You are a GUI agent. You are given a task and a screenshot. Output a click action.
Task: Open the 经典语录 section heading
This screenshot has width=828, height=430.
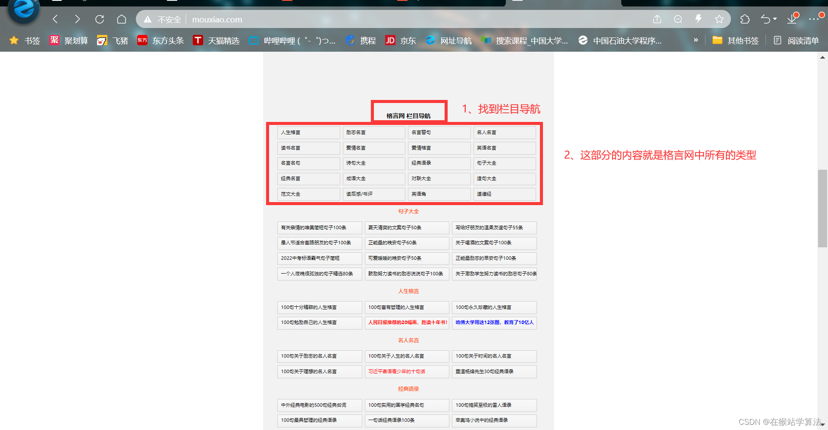click(x=408, y=389)
